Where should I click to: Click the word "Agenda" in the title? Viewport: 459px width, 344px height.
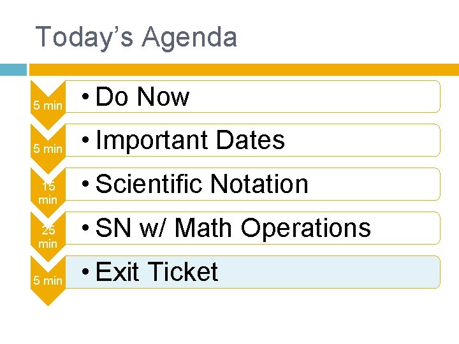[189, 37]
